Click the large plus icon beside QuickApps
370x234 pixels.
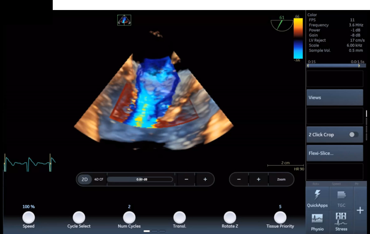click(x=360, y=210)
